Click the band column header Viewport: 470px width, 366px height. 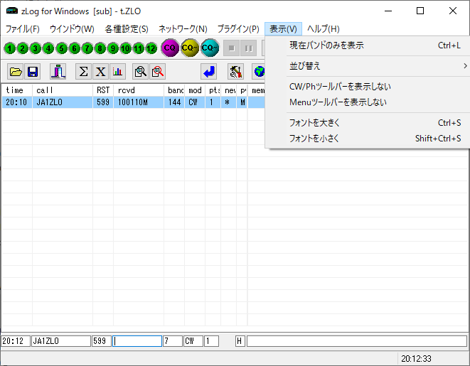click(x=174, y=90)
